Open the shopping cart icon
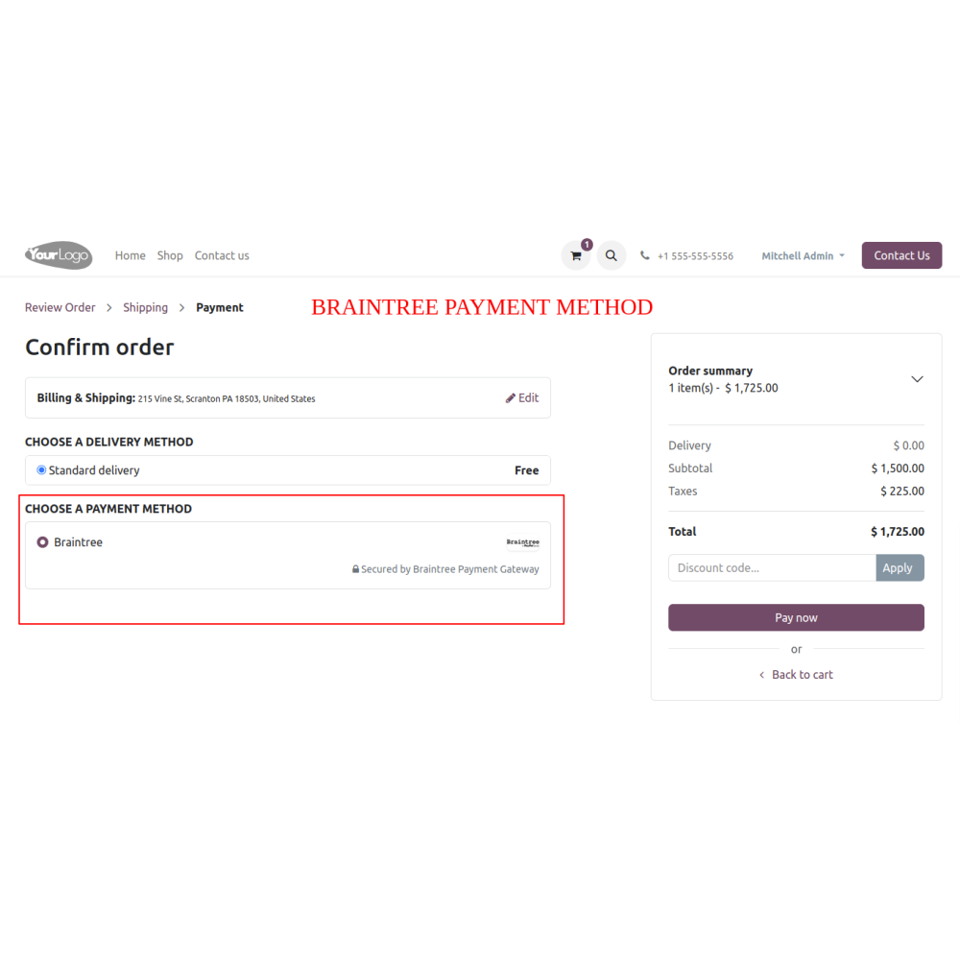 pyautogui.click(x=575, y=255)
